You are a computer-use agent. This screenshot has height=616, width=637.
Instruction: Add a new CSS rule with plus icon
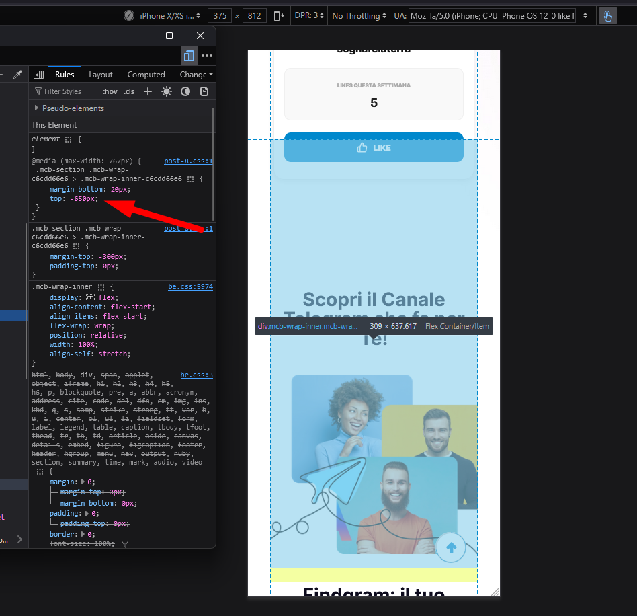(x=148, y=91)
